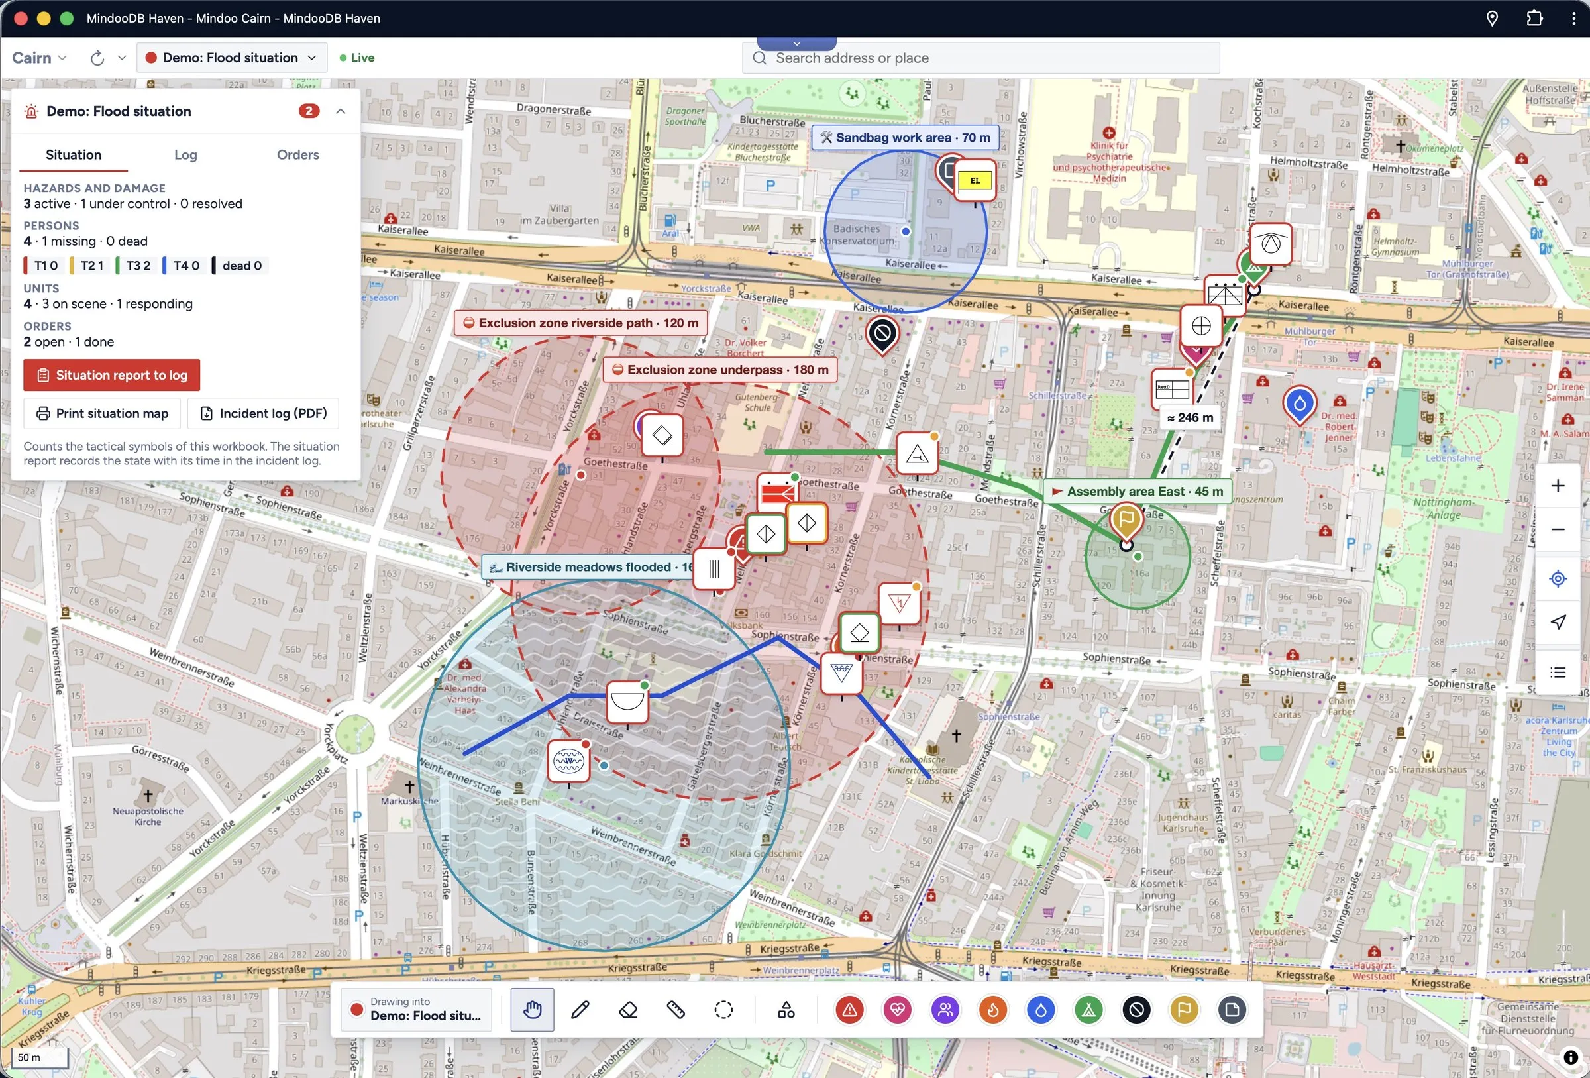Open the location pin icon in title bar
The image size is (1590, 1078).
[x=1492, y=19]
